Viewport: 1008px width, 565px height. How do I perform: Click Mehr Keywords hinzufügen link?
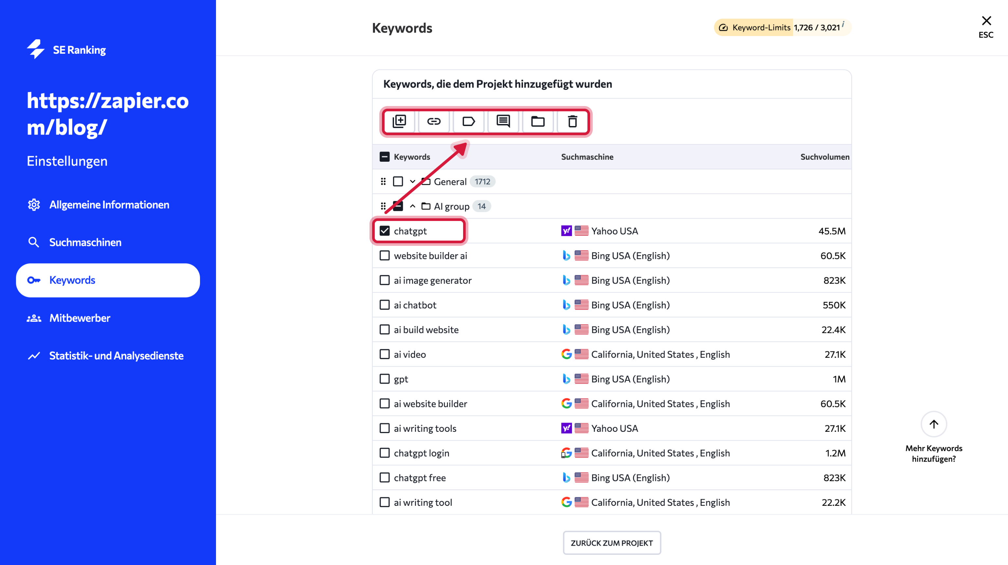934,453
